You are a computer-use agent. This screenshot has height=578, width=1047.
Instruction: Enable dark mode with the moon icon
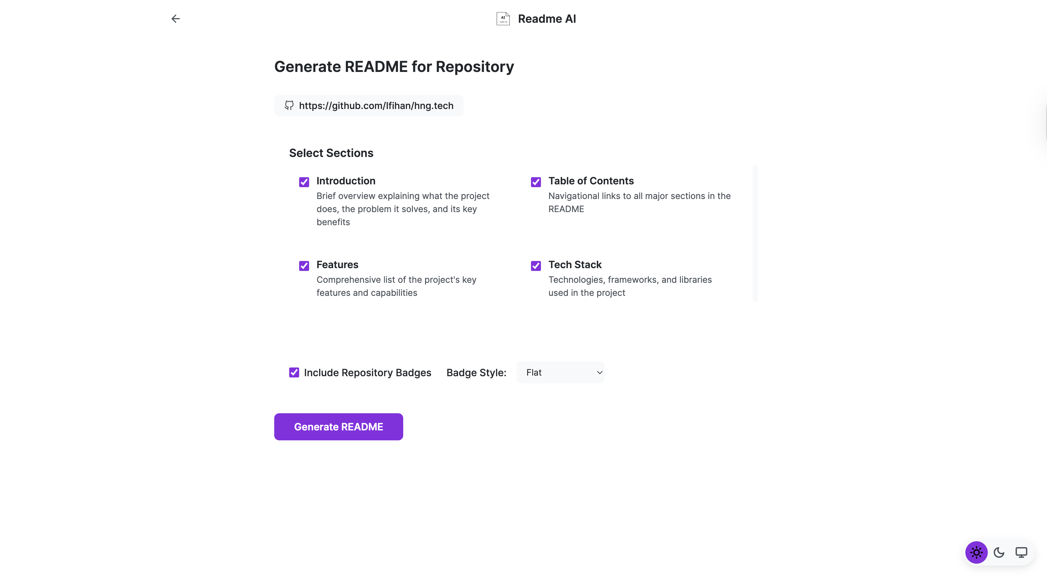[999, 552]
